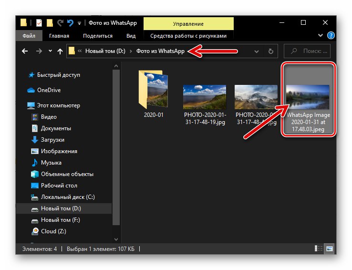This screenshot has width=352, height=270.
Task: Open Рабочий стол in sidebar
Action: click(x=59, y=186)
